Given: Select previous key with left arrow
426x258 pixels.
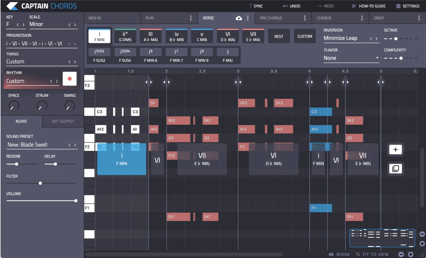Looking at the screenshot, I should coord(18,24).
